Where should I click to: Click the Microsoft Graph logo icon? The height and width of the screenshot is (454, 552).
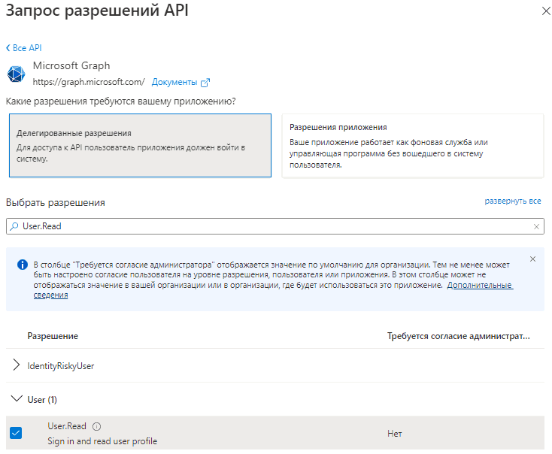[x=17, y=74]
